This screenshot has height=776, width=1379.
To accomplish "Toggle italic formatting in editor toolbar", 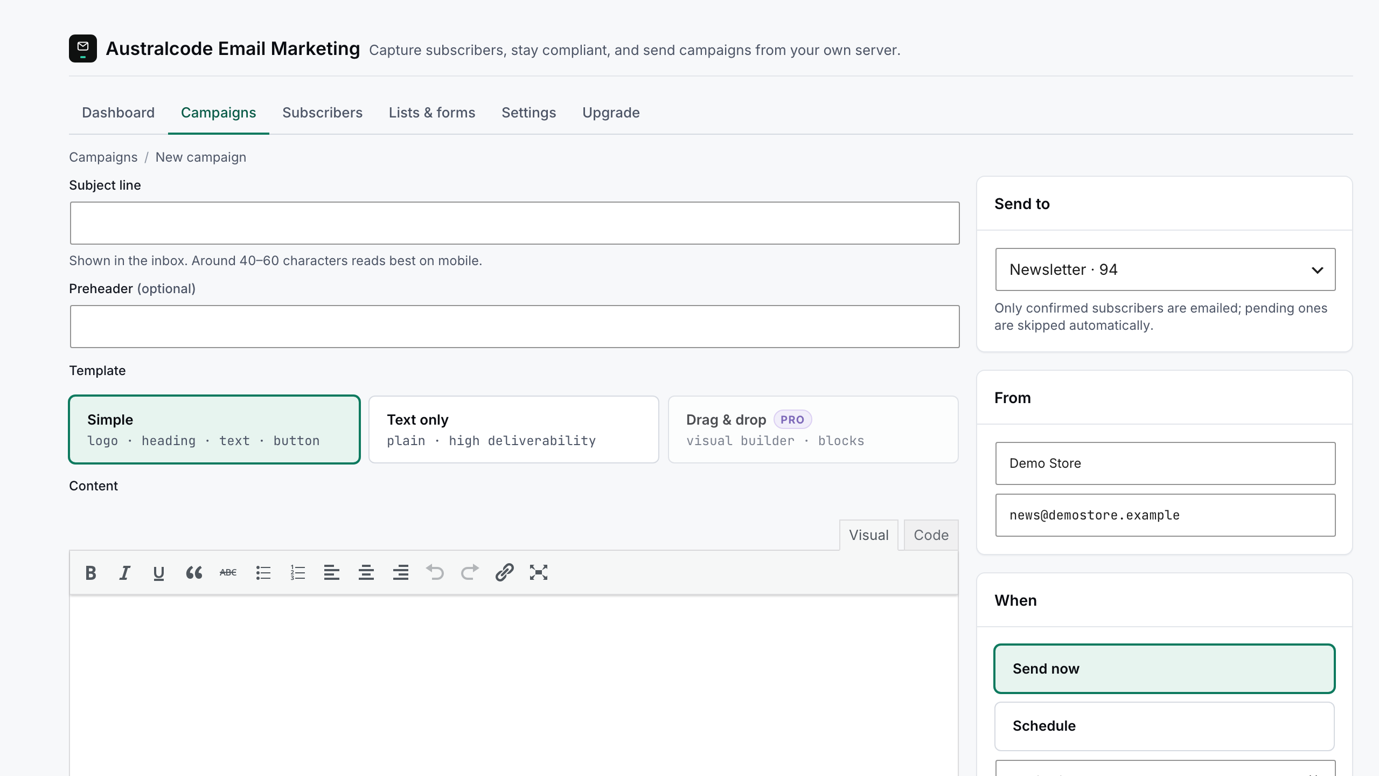I will click(125, 572).
